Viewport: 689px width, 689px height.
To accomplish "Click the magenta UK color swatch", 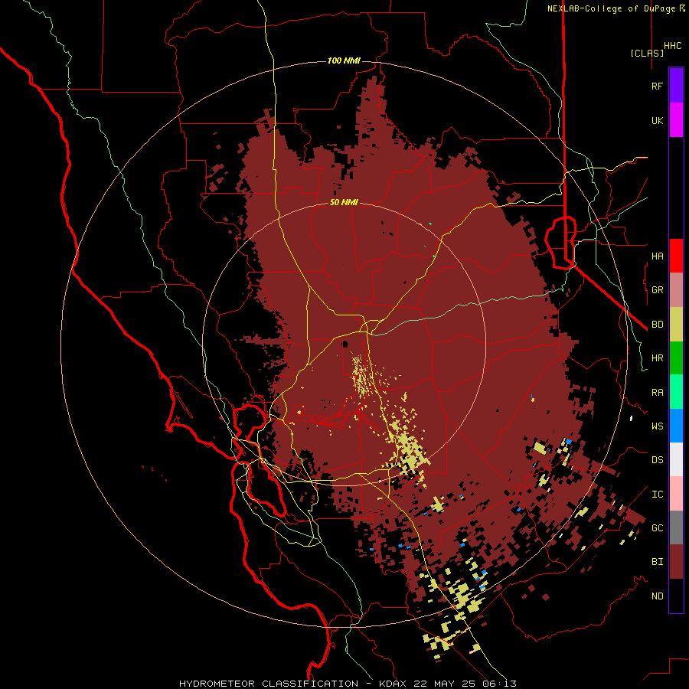I will (676, 120).
